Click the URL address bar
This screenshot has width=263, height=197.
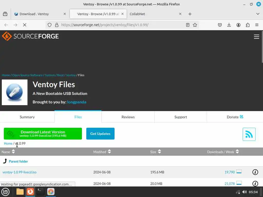(122, 25)
